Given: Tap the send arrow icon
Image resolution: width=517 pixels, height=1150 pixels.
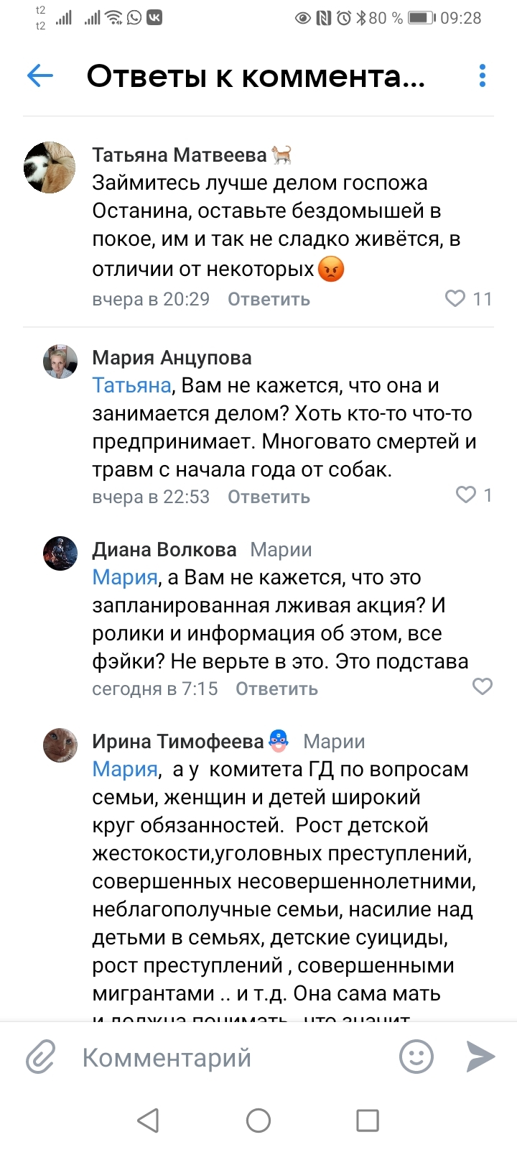Looking at the screenshot, I should 480,1057.
